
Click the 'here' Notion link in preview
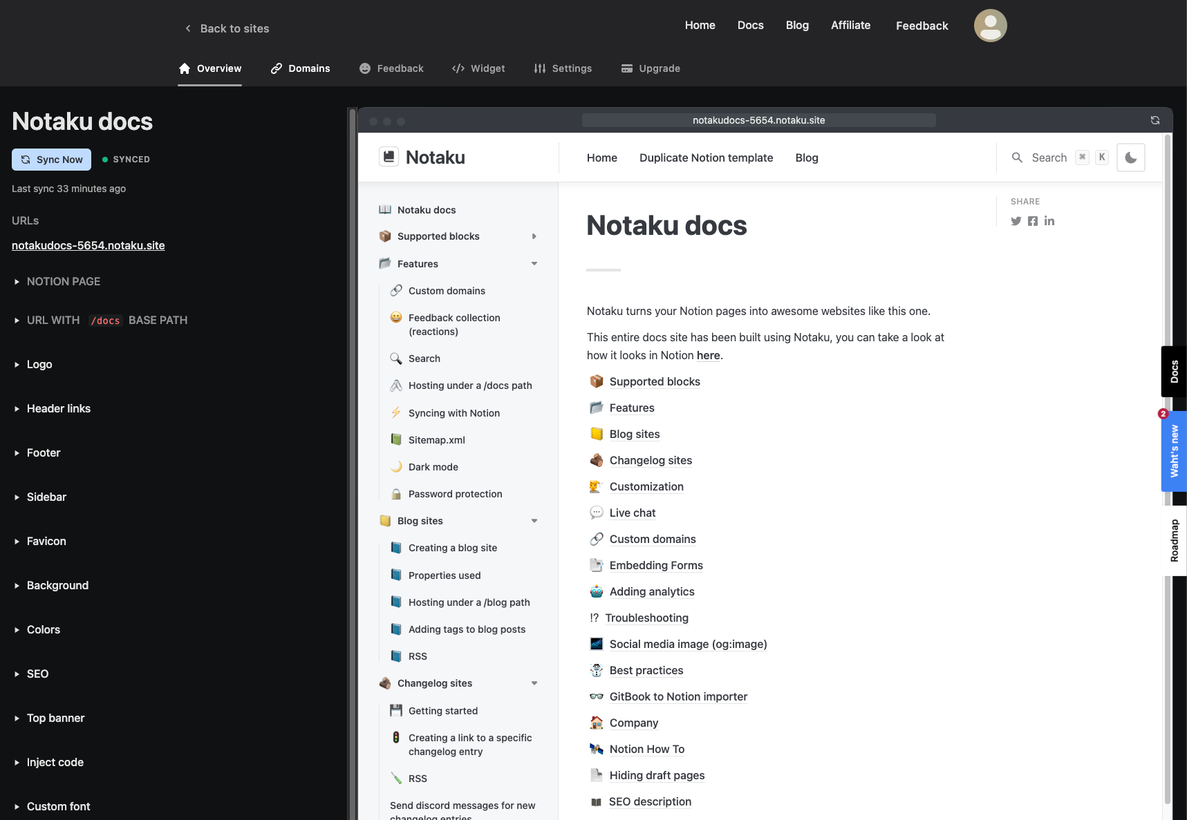click(708, 355)
